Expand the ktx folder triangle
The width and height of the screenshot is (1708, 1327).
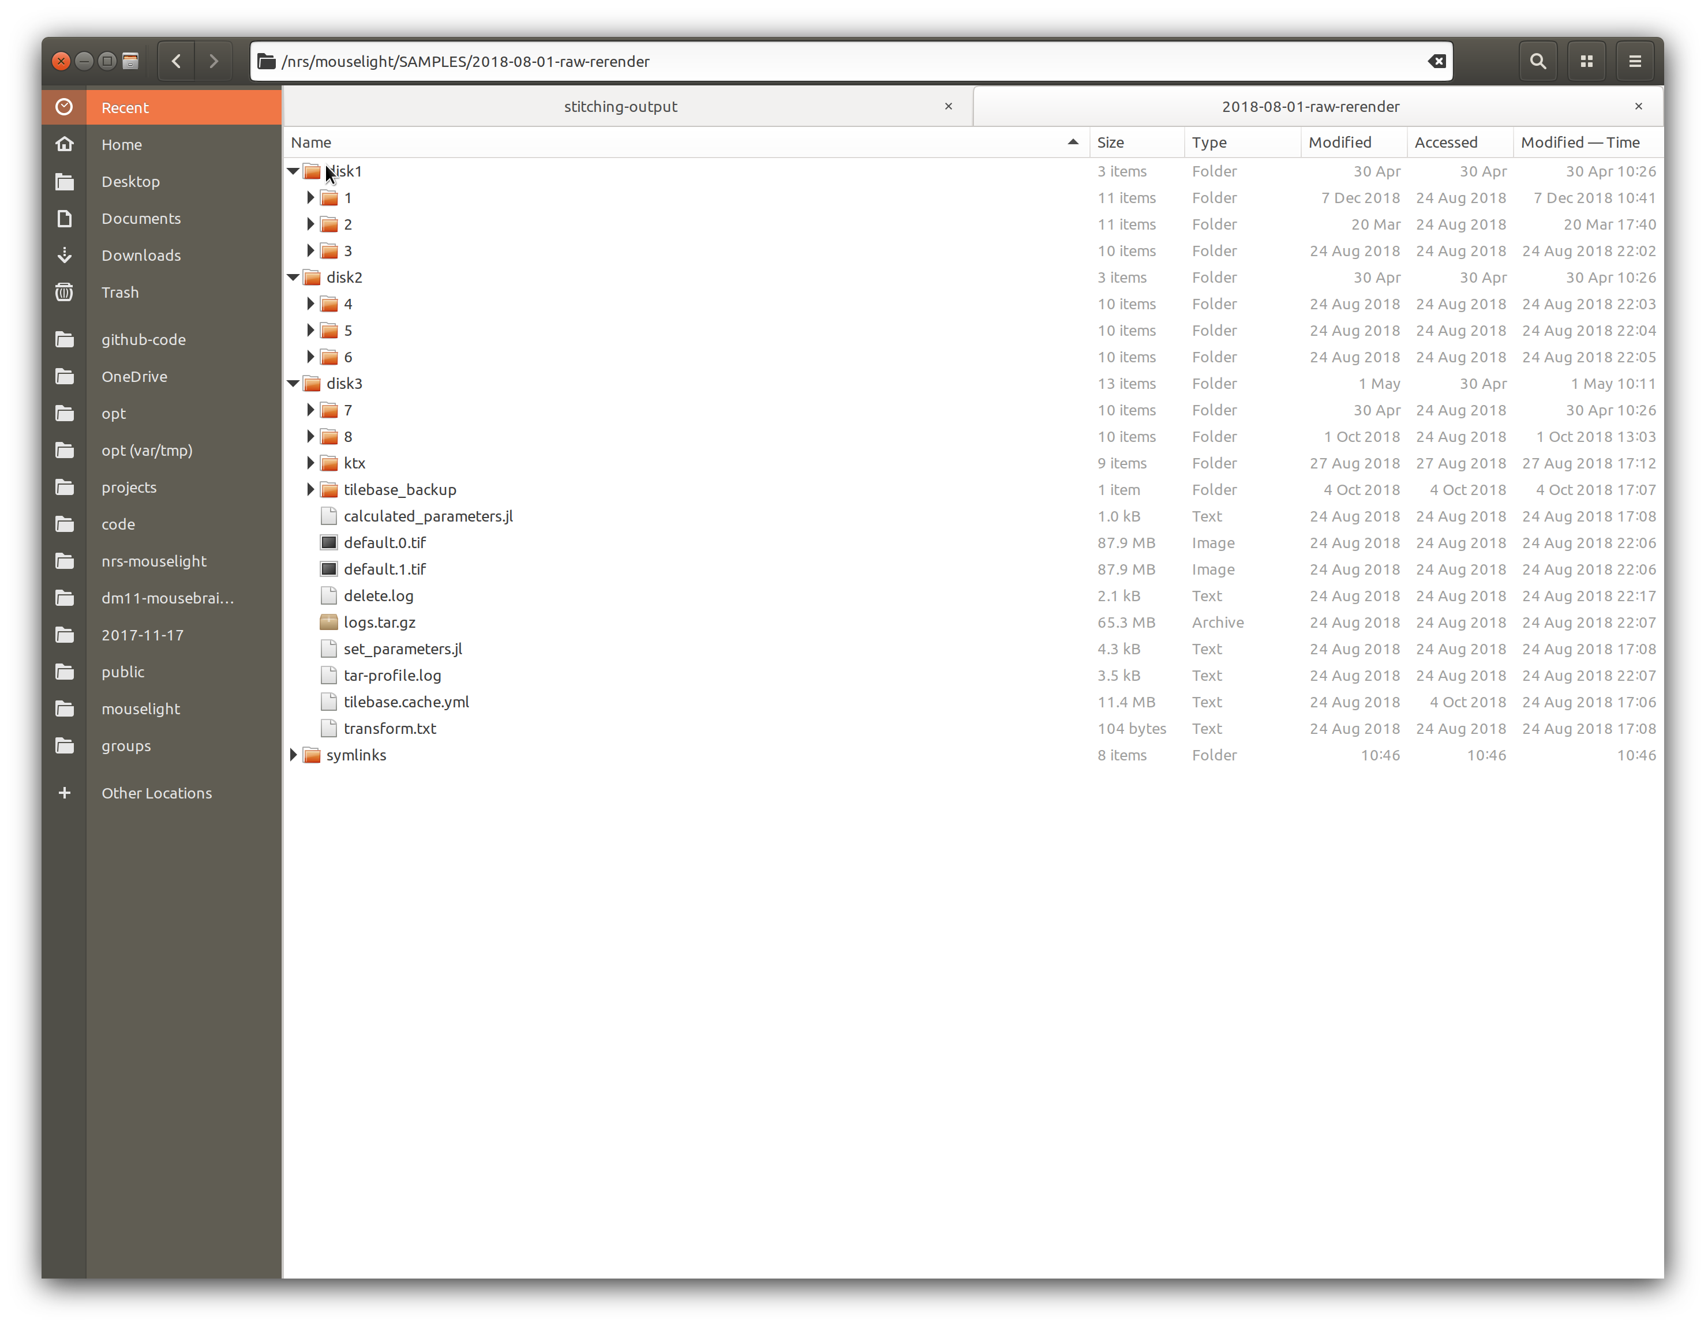tap(310, 463)
